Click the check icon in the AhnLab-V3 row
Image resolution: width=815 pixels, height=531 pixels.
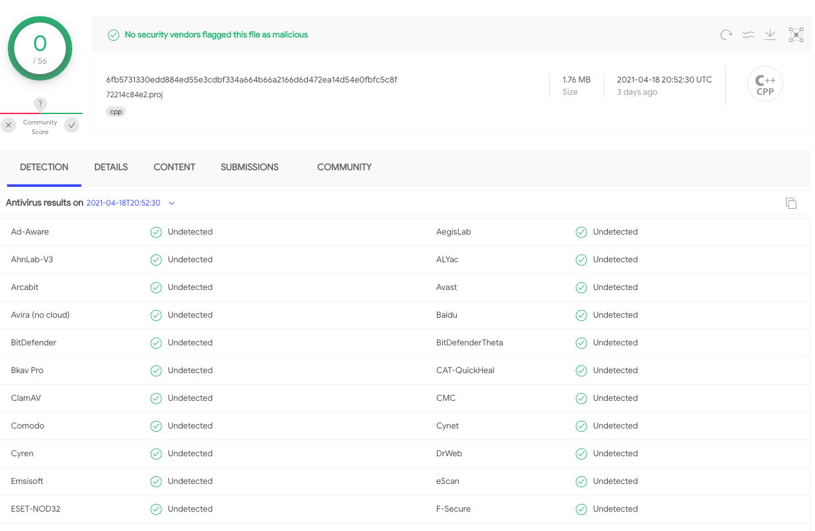click(x=156, y=260)
